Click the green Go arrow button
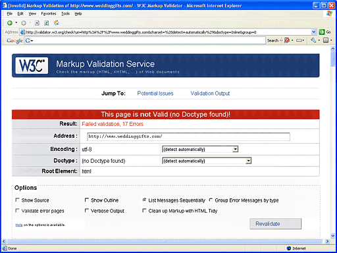The width and height of the screenshot is (337, 253). (322, 32)
